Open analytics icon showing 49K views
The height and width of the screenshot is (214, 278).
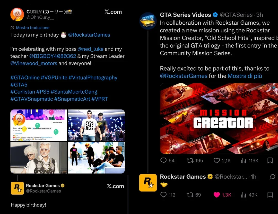pos(244,195)
